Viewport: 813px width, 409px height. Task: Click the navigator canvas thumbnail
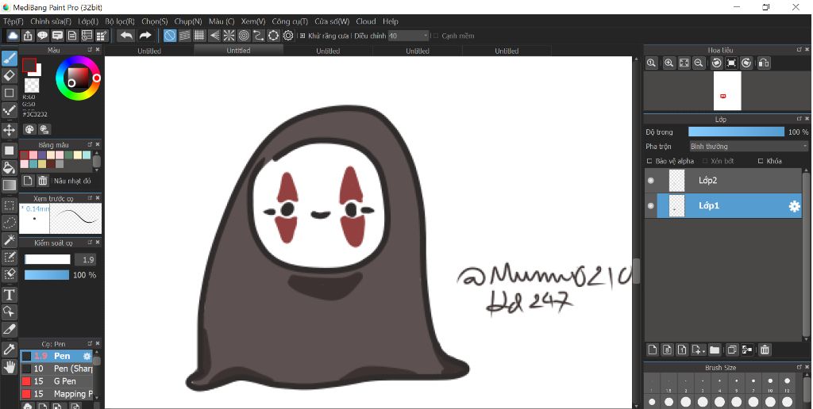click(x=727, y=91)
